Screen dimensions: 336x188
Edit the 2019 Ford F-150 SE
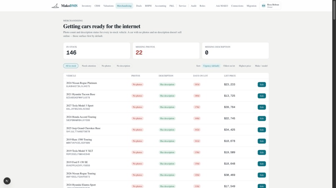262,164
